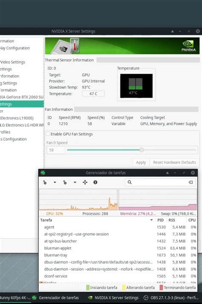Focus the task manager search field
This screenshot has width=202, height=304.
click(160, 182)
